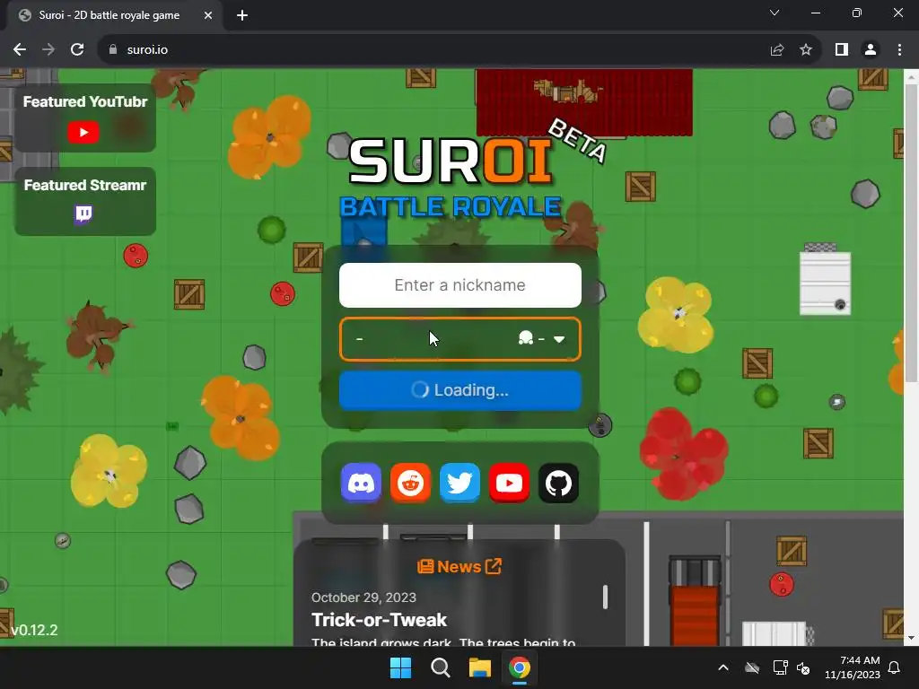The height and width of the screenshot is (689, 919).
Task: Open a new browser tab
Action: point(242,15)
